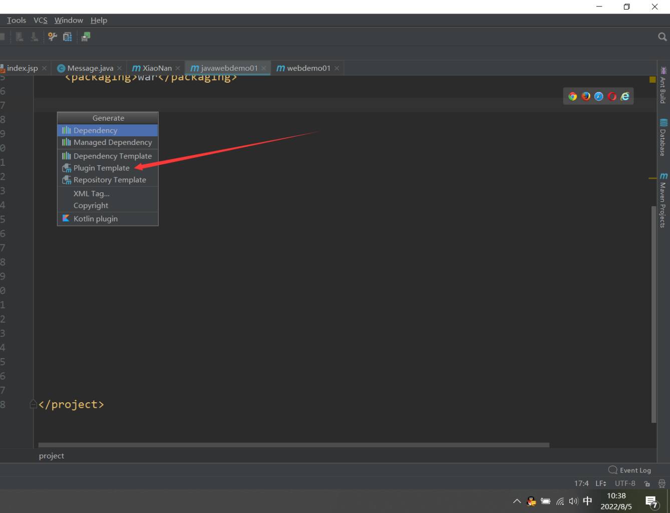
Task: Open in Opera browser icon
Action: pyautogui.click(x=612, y=97)
